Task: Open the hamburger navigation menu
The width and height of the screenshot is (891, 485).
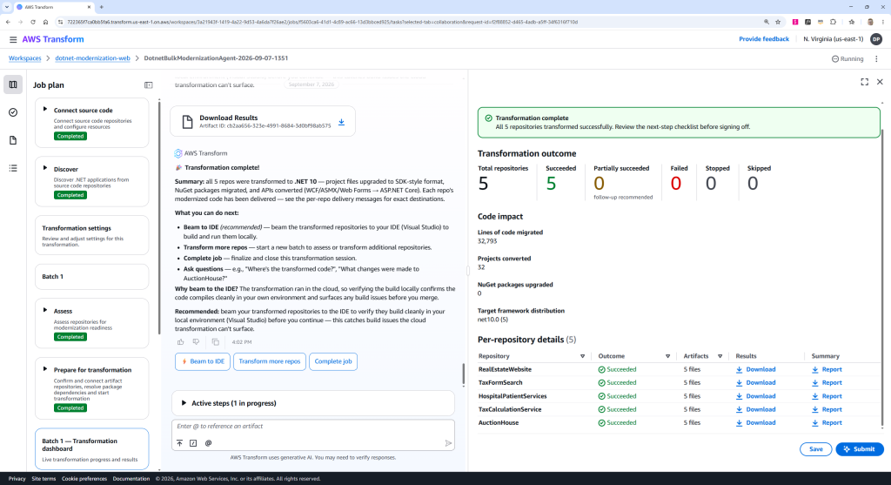Action: pyautogui.click(x=12, y=39)
